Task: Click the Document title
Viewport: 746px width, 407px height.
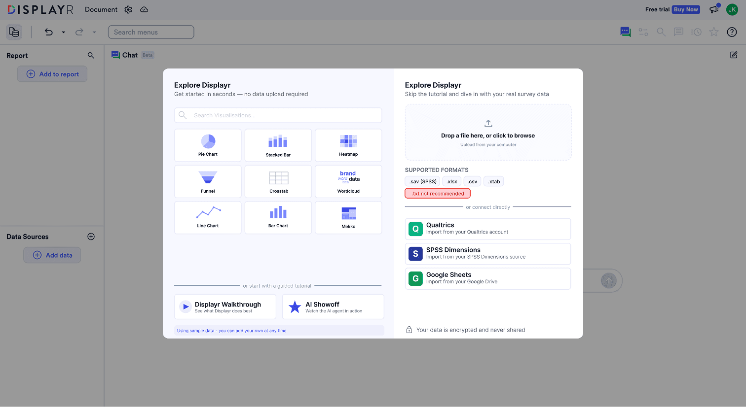Action: click(x=101, y=9)
